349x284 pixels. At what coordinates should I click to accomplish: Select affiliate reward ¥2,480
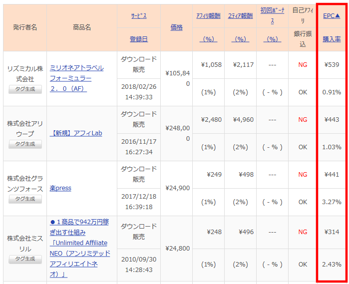tap(211, 120)
